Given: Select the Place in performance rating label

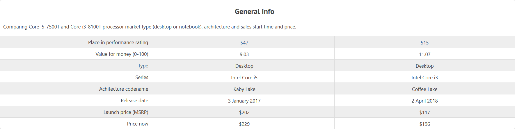Looking at the screenshot, I should [118, 42].
